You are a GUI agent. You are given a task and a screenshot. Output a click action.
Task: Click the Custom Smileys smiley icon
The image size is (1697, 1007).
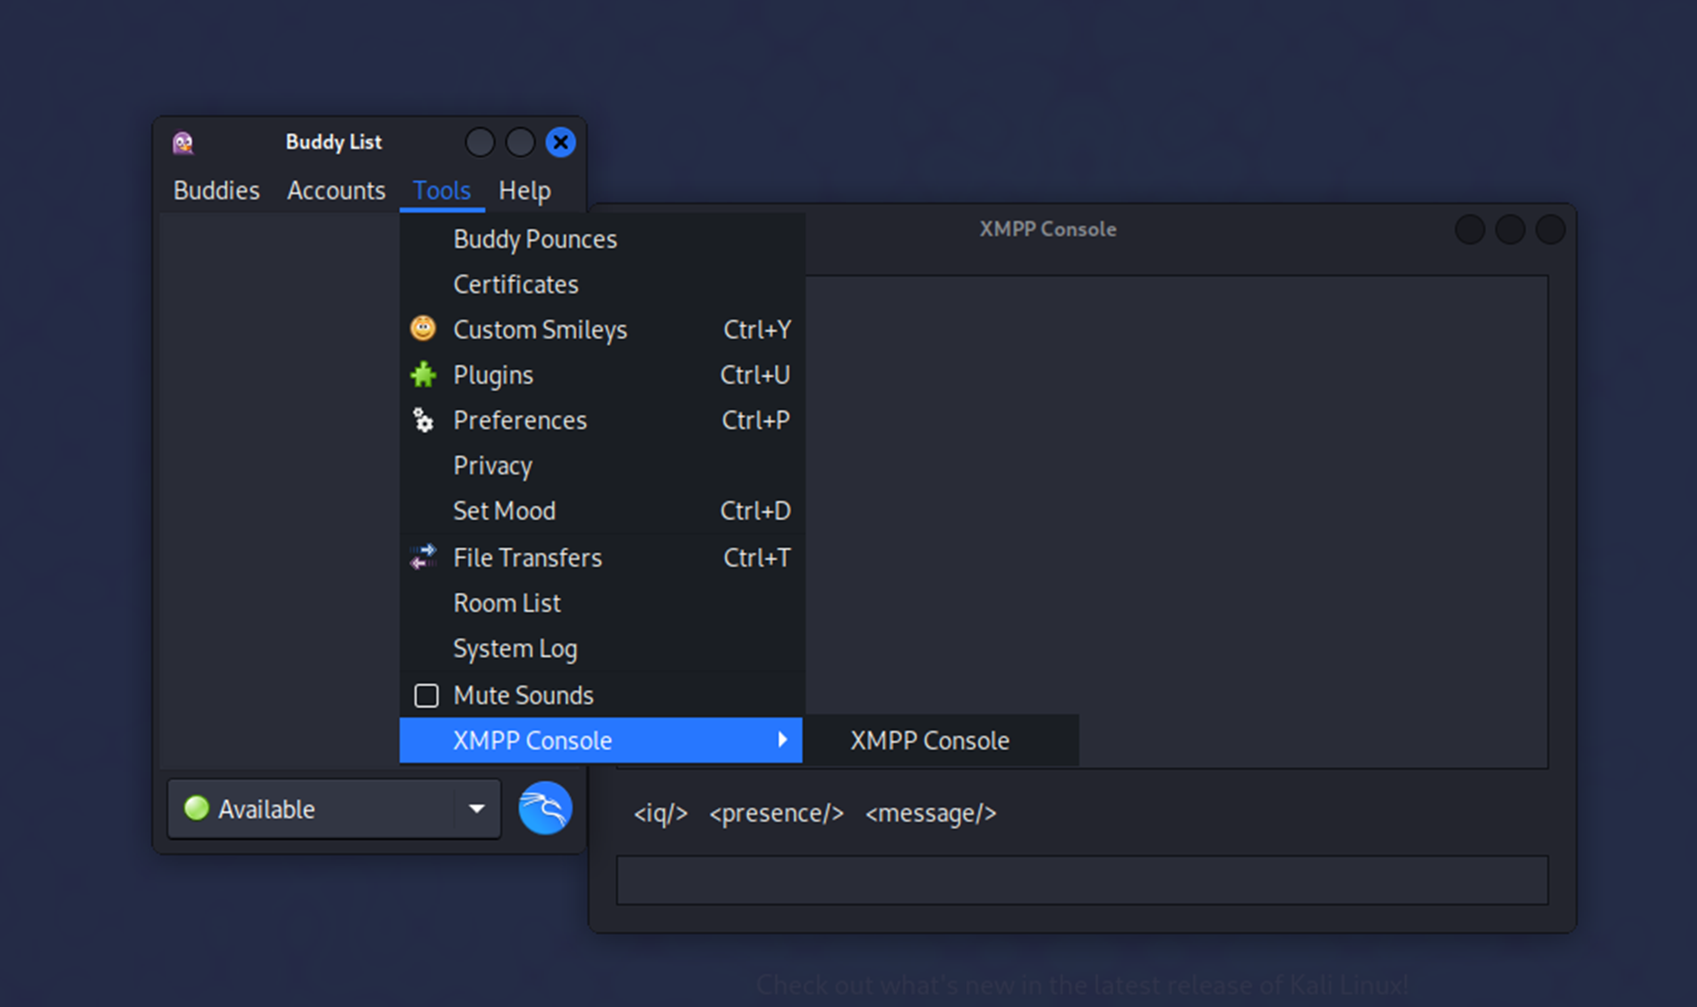(x=423, y=329)
